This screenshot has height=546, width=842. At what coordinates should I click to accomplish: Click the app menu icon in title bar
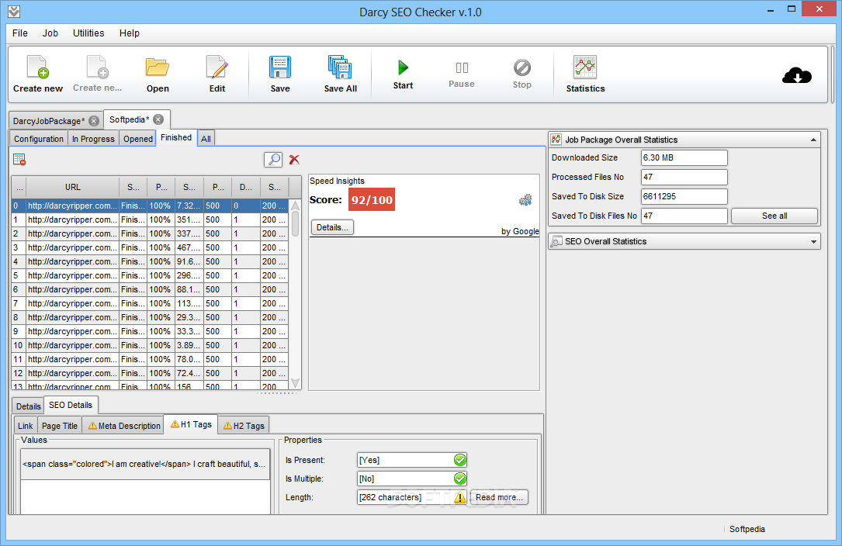[14, 12]
